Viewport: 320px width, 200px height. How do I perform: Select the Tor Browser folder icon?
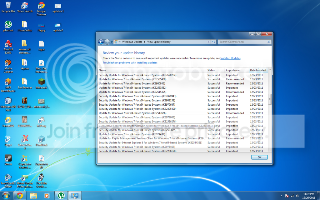pos(25,83)
